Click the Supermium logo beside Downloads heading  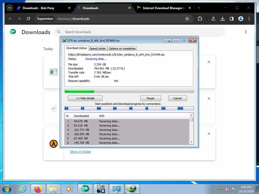(x=13, y=32)
